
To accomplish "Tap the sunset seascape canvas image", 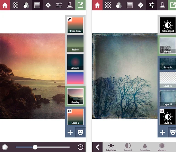I will 32,76.
